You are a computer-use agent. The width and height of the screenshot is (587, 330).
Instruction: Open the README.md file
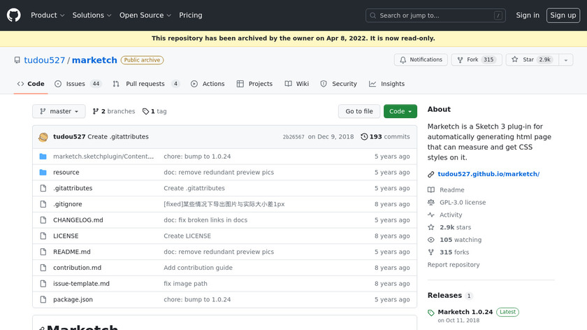(71, 252)
